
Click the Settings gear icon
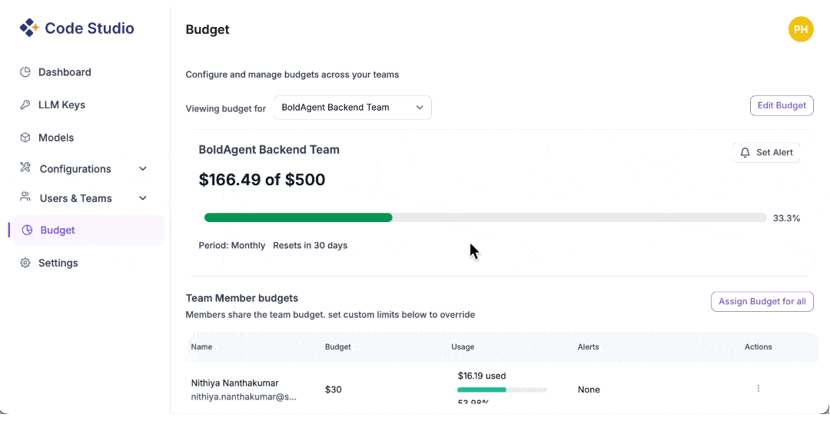[25, 263]
